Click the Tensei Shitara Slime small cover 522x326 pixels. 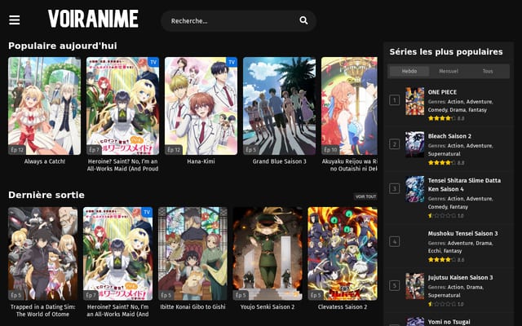[x=415, y=189]
